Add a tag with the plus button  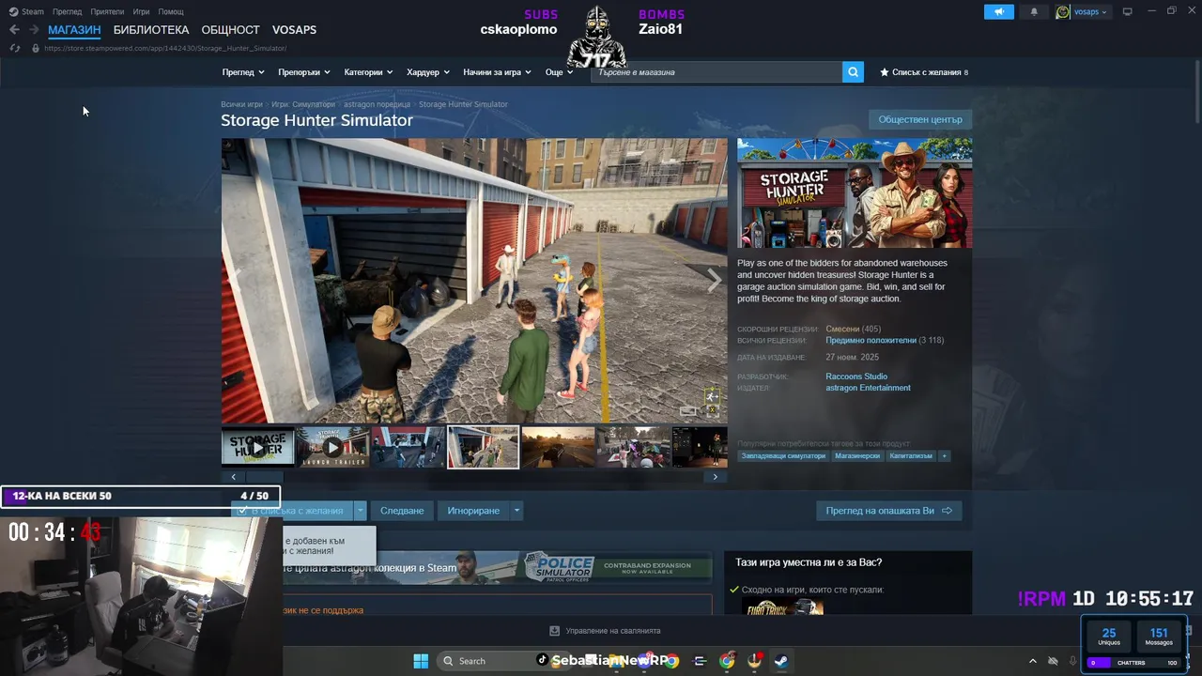(x=944, y=456)
